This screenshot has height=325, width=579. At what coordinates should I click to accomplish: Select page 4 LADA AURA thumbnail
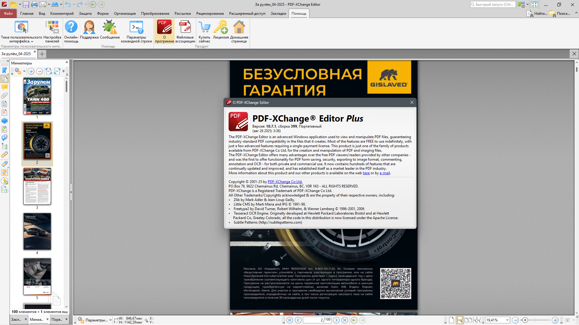click(37, 231)
